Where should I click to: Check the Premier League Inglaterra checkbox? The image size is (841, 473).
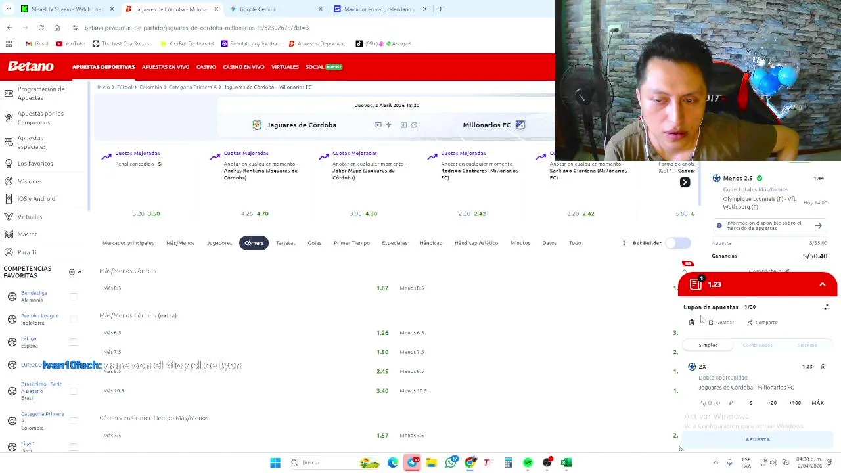click(x=74, y=319)
